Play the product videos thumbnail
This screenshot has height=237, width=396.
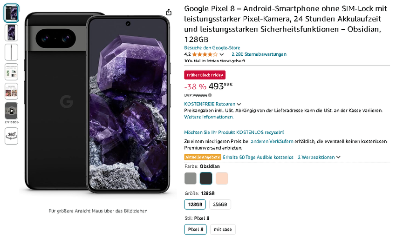(11, 111)
